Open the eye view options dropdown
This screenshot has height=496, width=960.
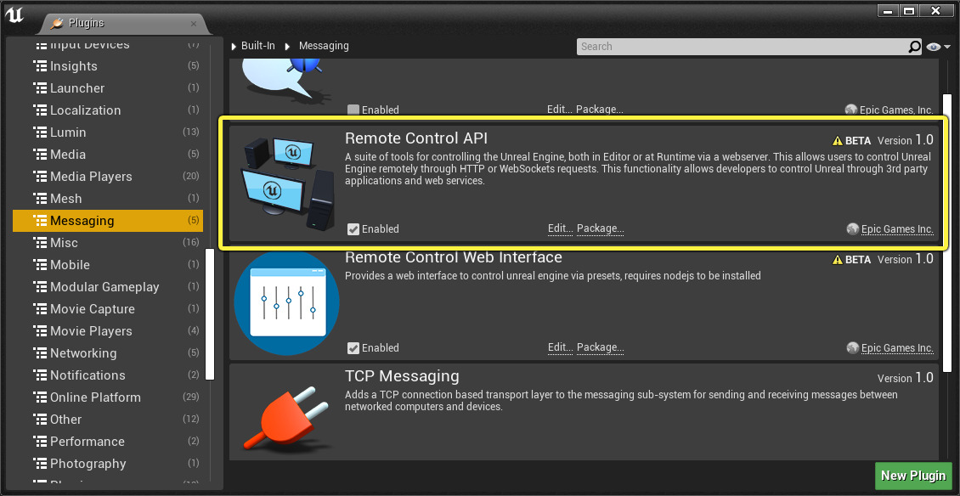click(937, 47)
